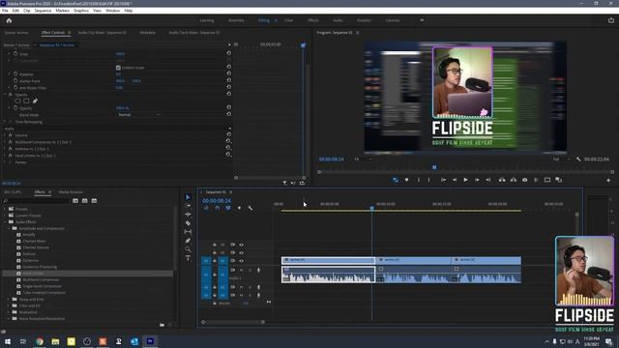Select the Type tool
Viewport: 619px width, 348px height.
click(x=188, y=258)
